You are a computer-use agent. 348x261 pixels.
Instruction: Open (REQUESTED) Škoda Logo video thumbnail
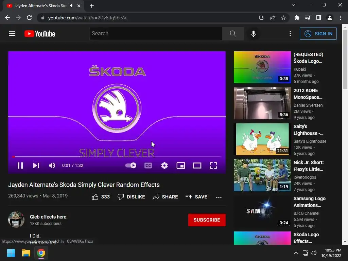262,67
